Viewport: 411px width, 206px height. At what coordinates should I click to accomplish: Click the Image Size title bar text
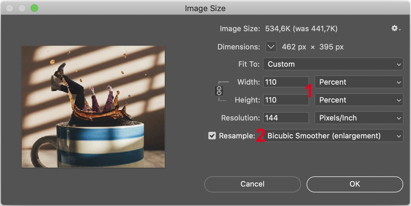point(205,8)
